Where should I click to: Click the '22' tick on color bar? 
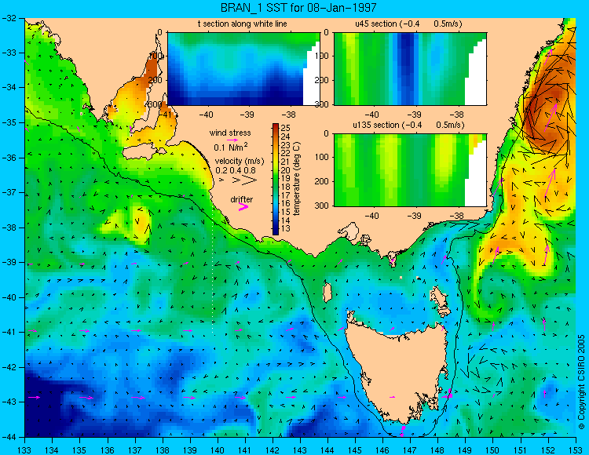click(x=286, y=153)
